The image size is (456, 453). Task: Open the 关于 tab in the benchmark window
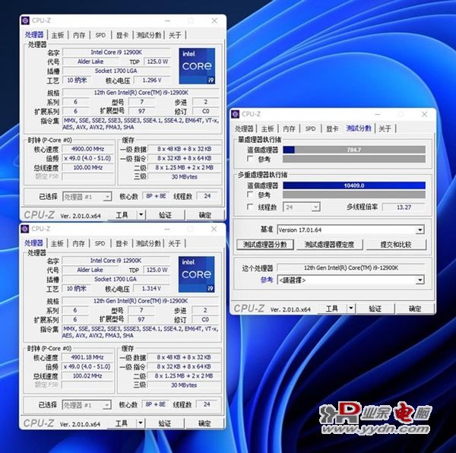pos(385,128)
